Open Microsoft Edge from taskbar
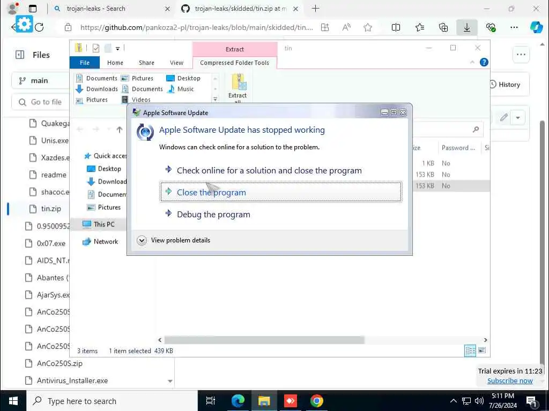549x411 pixels. click(x=238, y=401)
